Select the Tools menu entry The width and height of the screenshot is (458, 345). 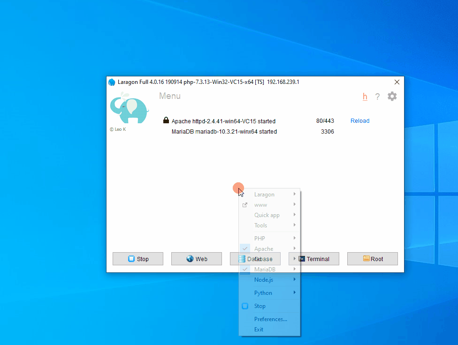270,225
